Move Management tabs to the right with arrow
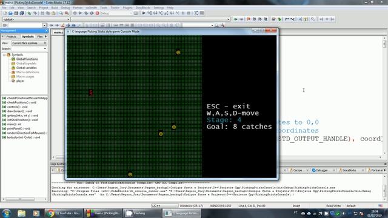This screenshot has width=388, height=218. click(46, 36)
